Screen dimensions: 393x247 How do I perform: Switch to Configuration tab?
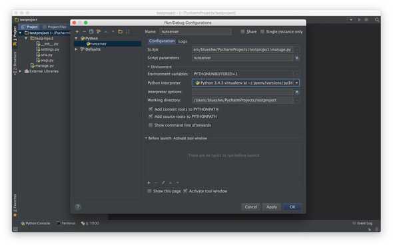(x=162, y=41)
